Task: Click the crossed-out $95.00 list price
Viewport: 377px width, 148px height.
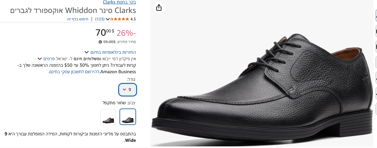Action: [x=109, y=42]
